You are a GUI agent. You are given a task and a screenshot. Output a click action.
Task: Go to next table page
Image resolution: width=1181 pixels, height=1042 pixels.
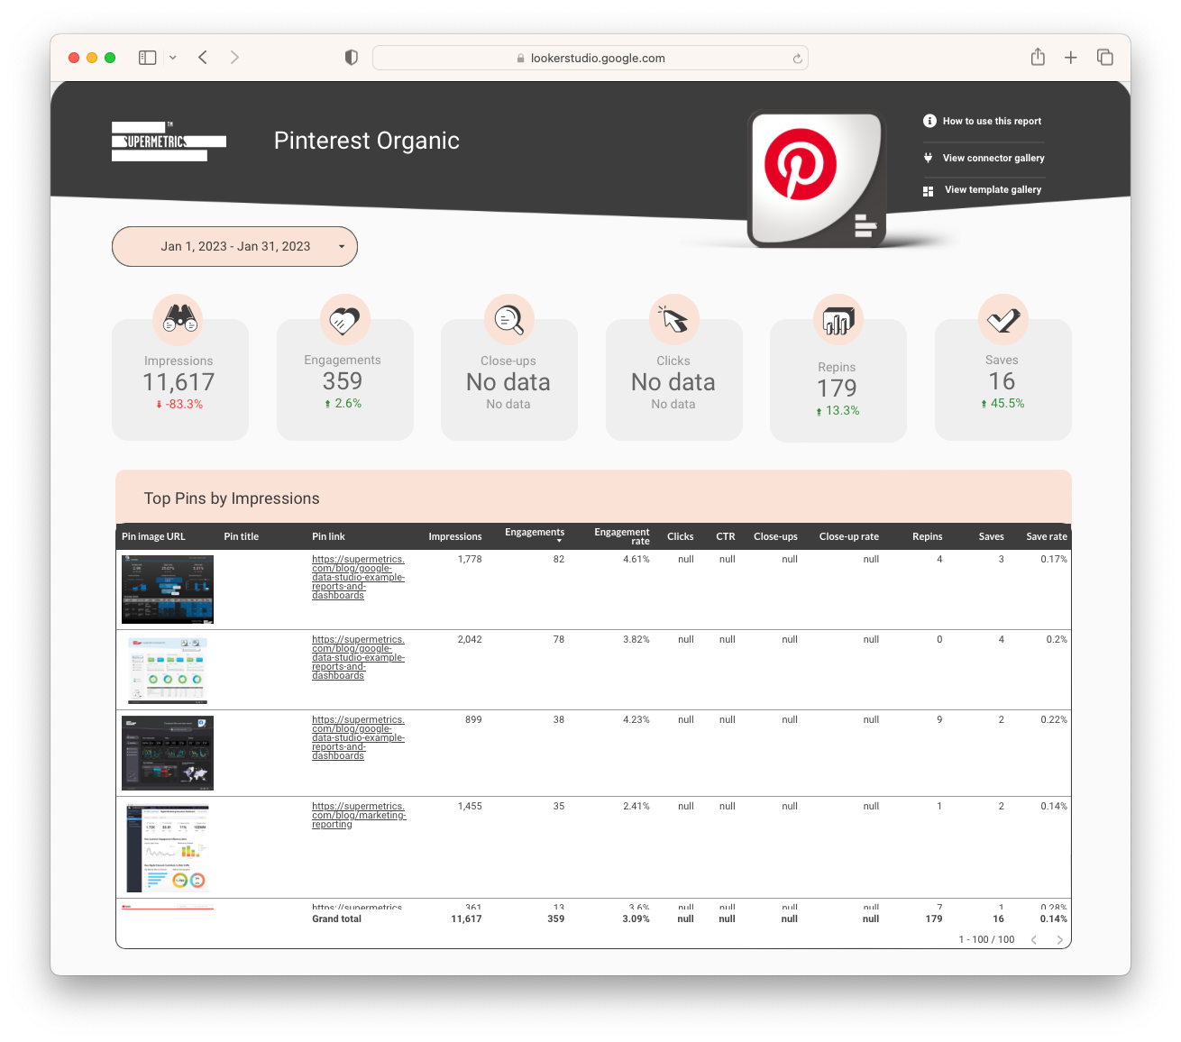tap(1059, 939)
